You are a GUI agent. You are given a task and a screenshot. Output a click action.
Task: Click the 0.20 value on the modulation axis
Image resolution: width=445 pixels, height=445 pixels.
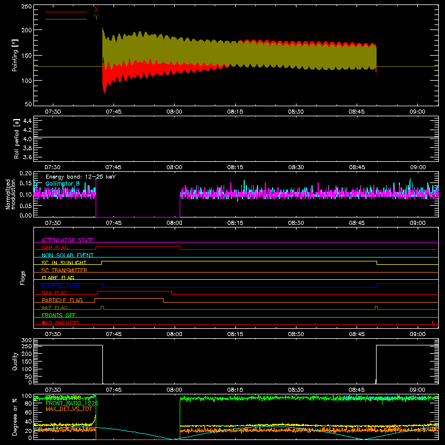(26, 174)
